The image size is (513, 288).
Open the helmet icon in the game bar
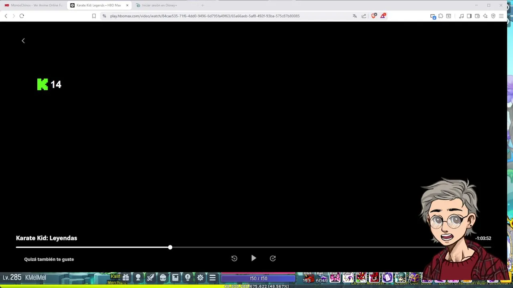point(163,278)
